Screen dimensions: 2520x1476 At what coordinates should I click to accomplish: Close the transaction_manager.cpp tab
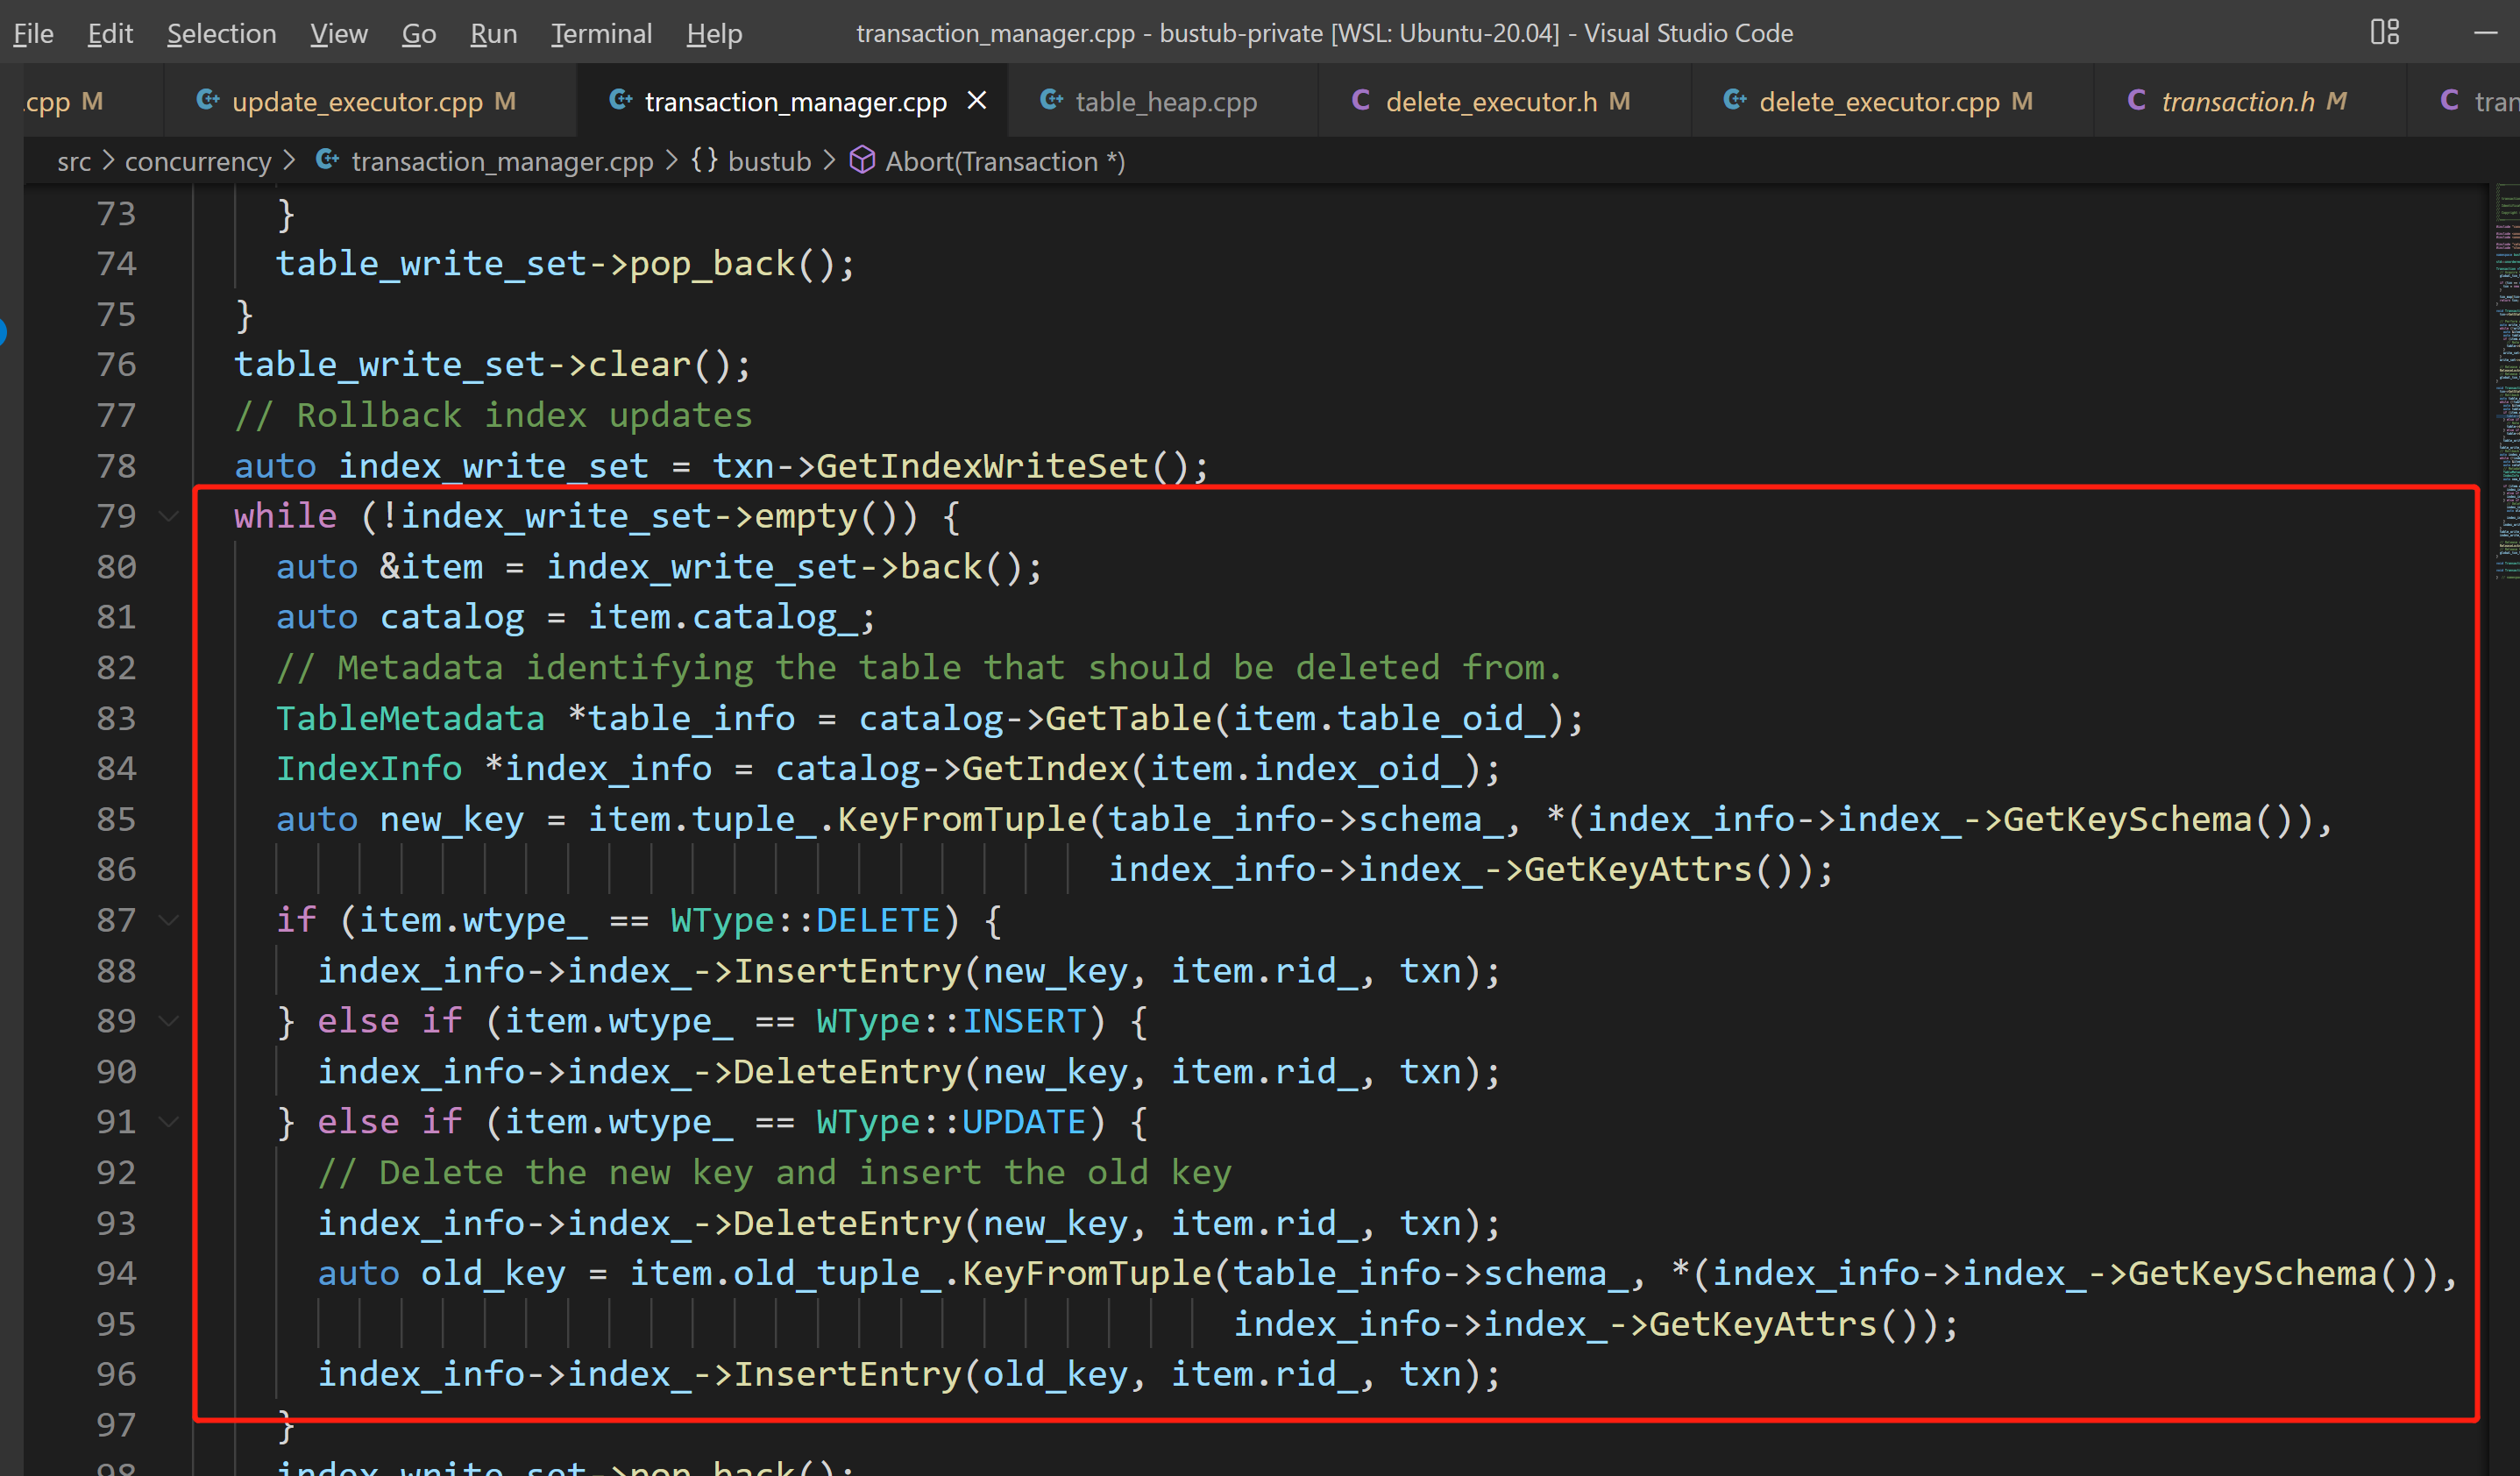[x=977, y=101]
